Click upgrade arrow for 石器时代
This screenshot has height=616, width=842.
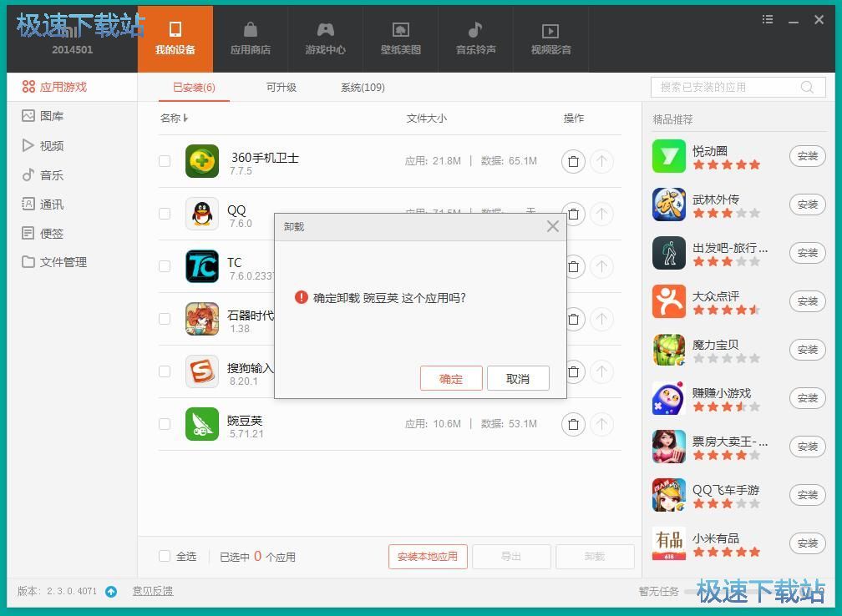click(x=602, y=319)
